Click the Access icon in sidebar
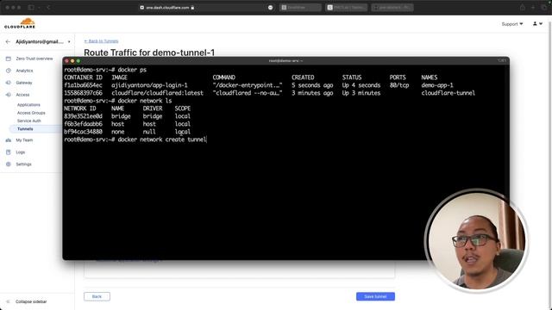552x310 pixels. tap(9, 95)
